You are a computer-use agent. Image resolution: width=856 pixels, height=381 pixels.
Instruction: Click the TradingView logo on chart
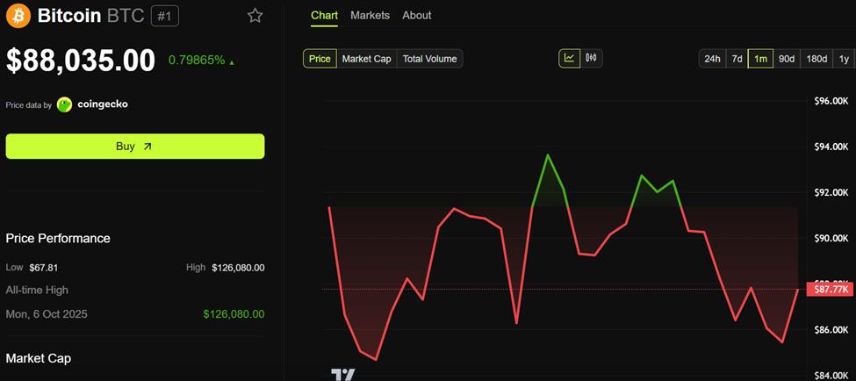coord(342,375)
